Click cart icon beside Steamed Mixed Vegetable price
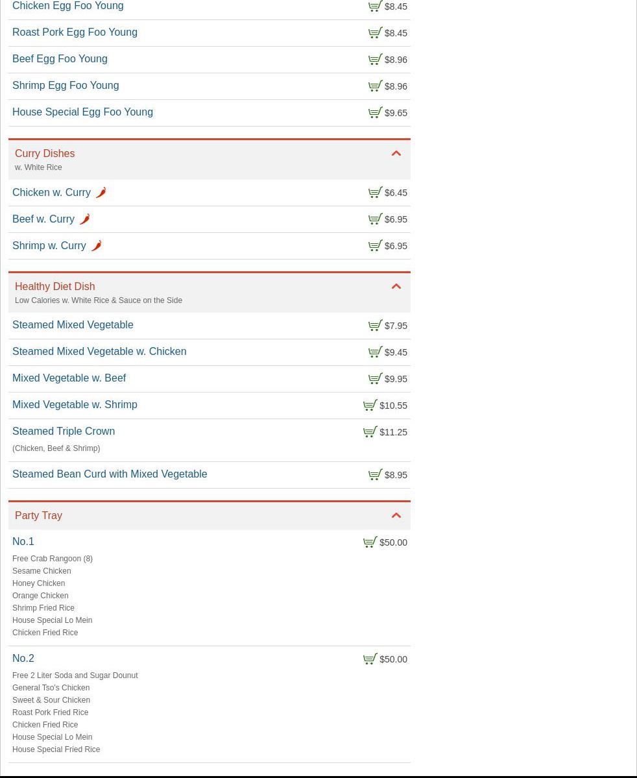 coord(375,326)
